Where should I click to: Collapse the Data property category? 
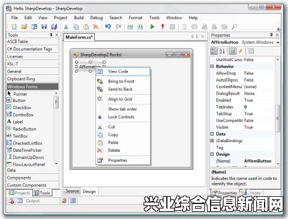click(x=212, y=134)
